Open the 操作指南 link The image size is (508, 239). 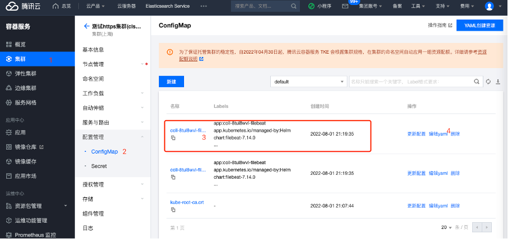coord(440,26)
